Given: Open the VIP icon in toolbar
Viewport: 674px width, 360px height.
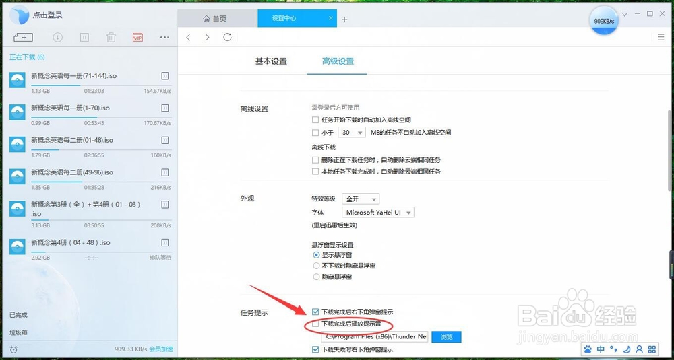Looking at the screenshot, I should (x=137, y=38).
